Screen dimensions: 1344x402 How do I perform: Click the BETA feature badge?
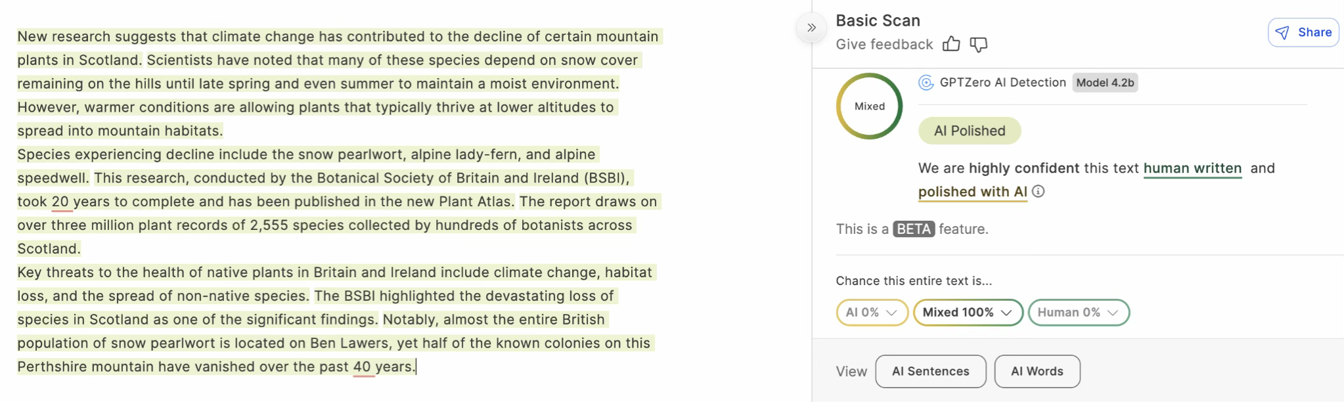click(x=913, y=229)
